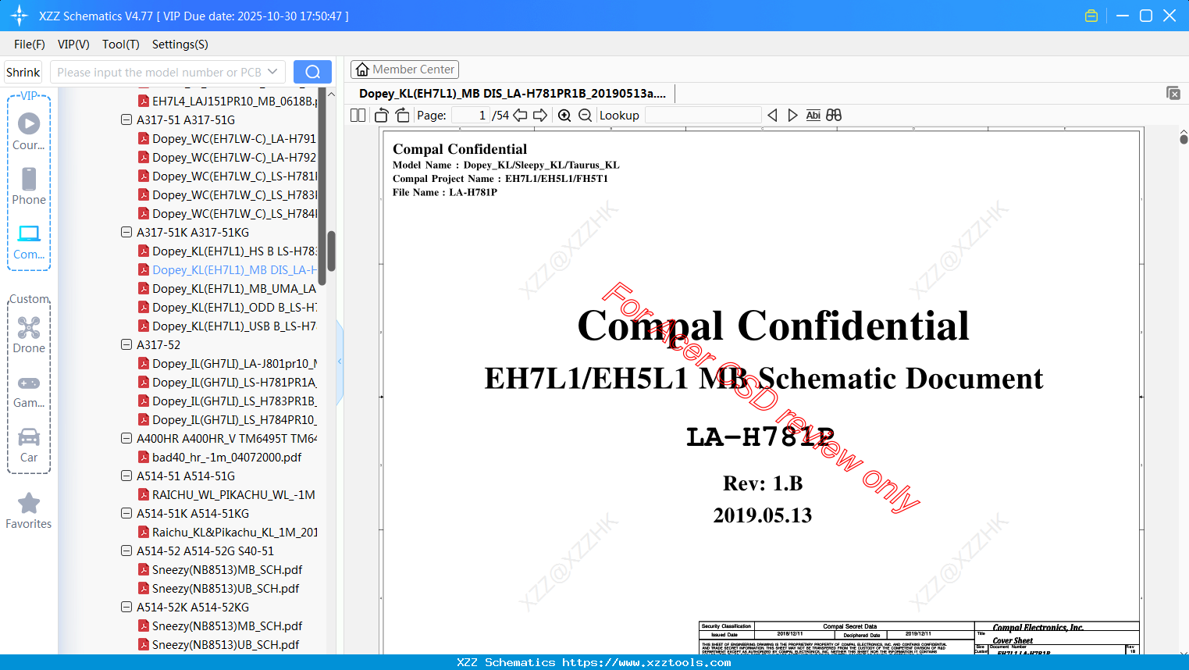Viewport: 1189px width, 670px height.
Task: Collapse the file tree with the side handle
Action: [340, 362]
